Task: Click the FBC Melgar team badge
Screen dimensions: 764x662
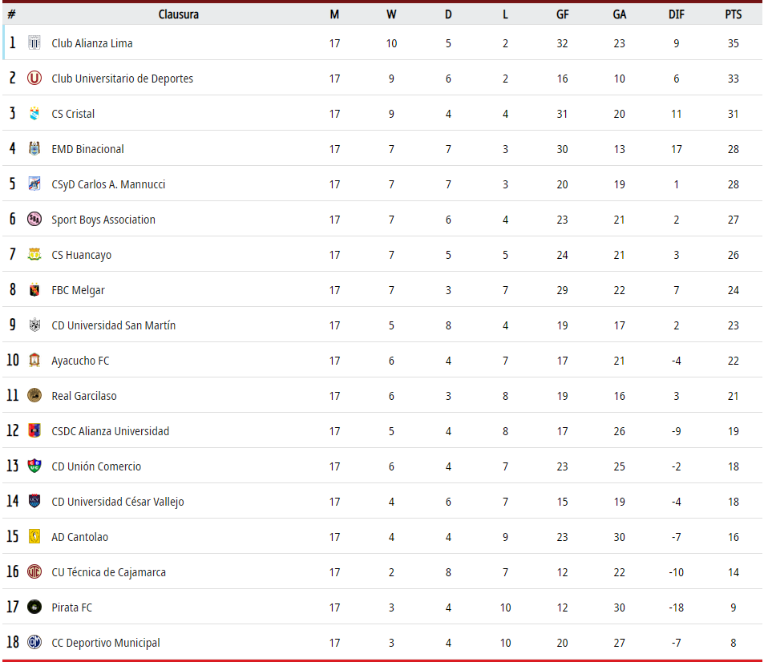Action: pyautogui.click(x=34, y=290)
